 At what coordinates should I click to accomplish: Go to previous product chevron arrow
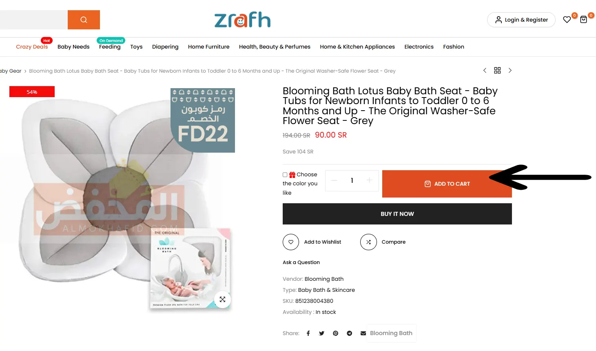pyautogui.click(x=485, y=71)
